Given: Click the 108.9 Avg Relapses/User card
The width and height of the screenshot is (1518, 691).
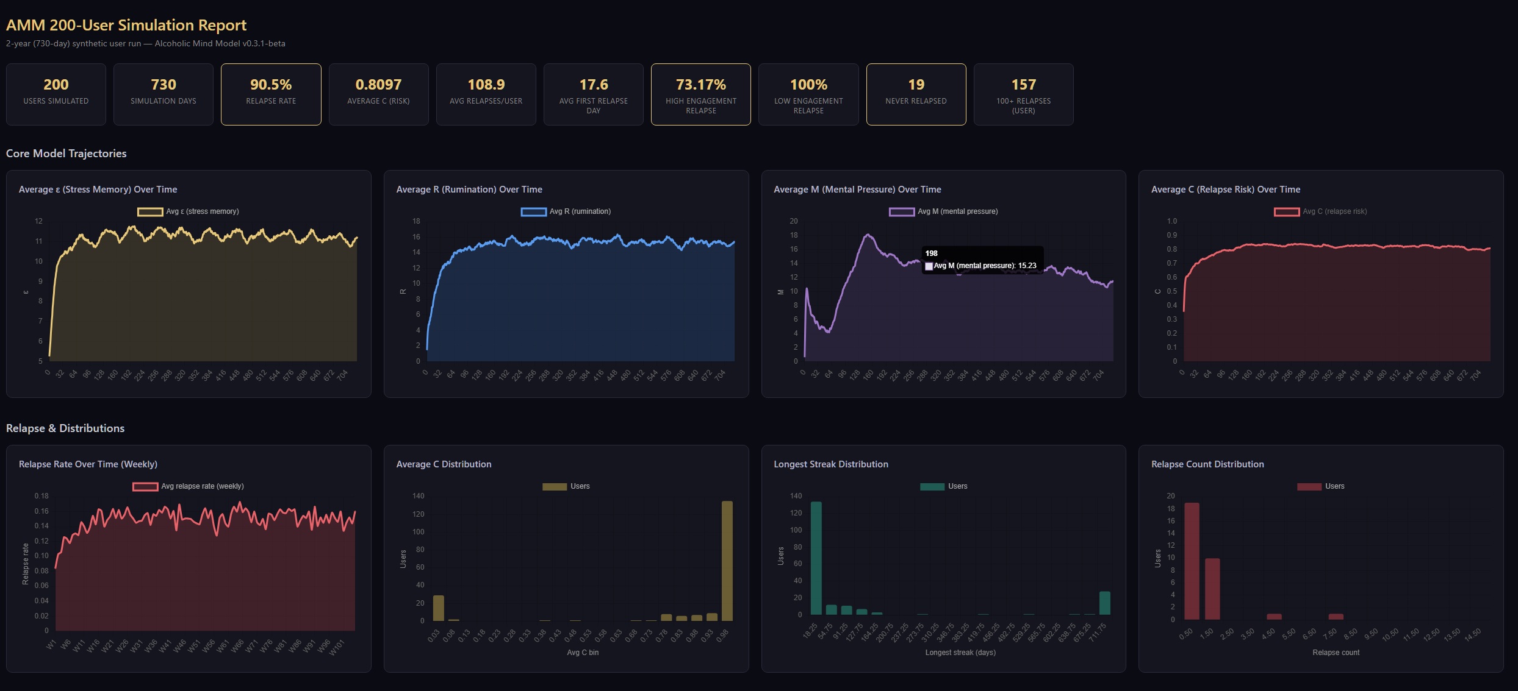Looking at the screenshot, I should click(x=486, y=94).
